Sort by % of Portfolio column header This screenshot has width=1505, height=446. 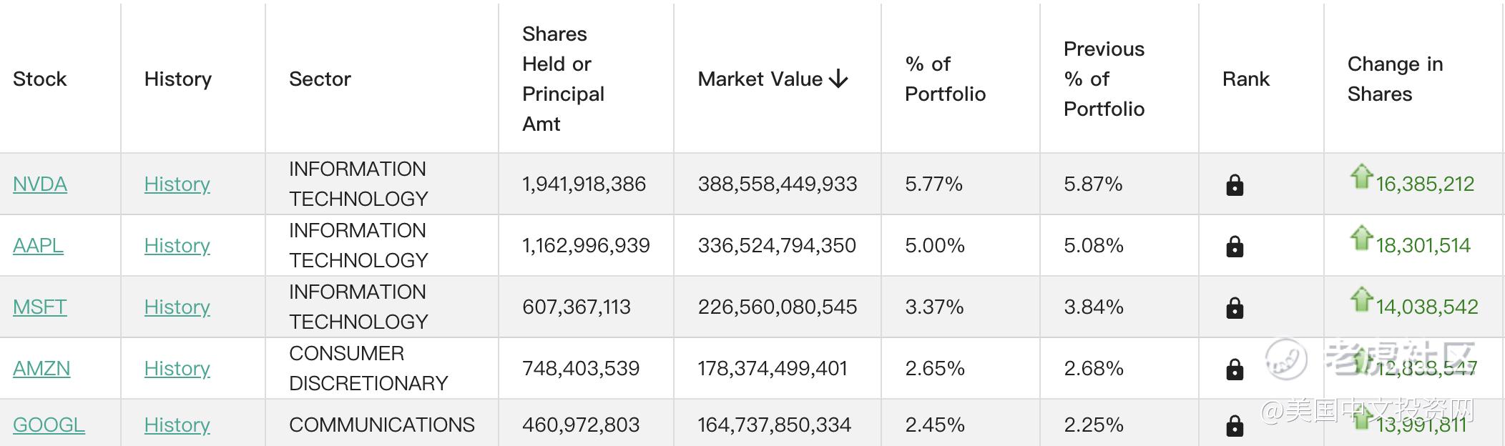[x=945, y=79]
